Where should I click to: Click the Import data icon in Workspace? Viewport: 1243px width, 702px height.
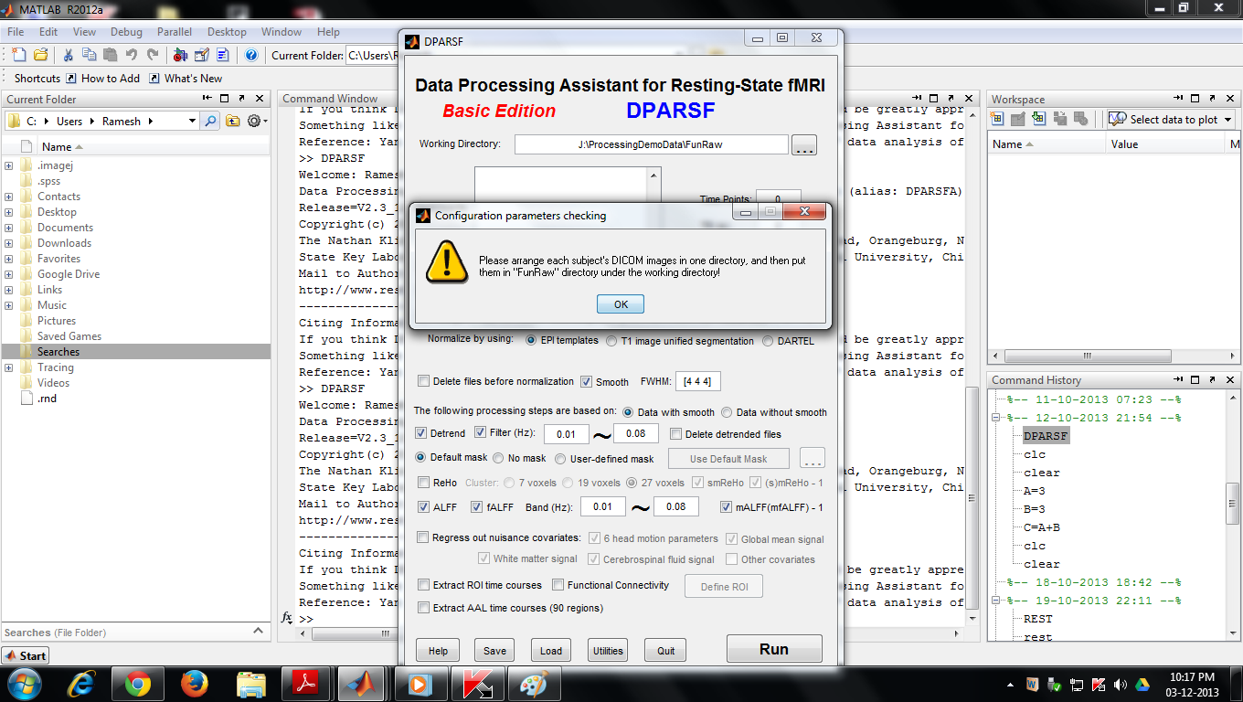[1039, 119]
